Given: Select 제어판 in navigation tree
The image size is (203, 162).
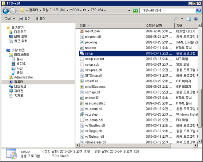Looking at the screenshot, I should pos(19,91).
